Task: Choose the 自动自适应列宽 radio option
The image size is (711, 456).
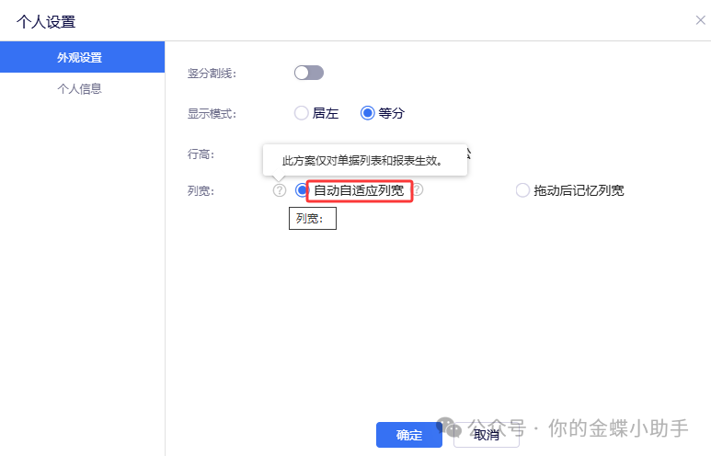Action: 302,190
